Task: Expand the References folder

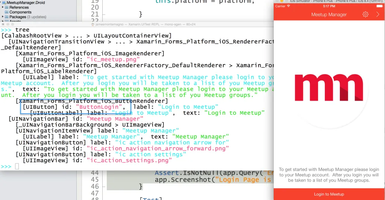Action: 3,8
